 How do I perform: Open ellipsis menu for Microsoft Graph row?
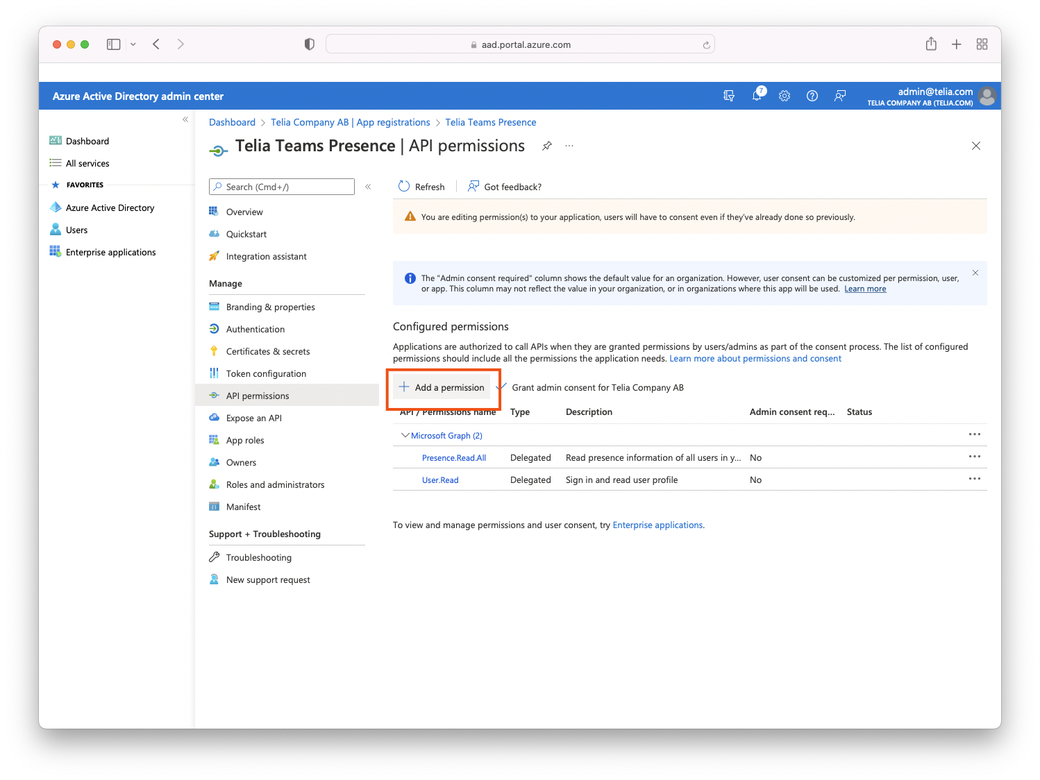coord(975,434)
